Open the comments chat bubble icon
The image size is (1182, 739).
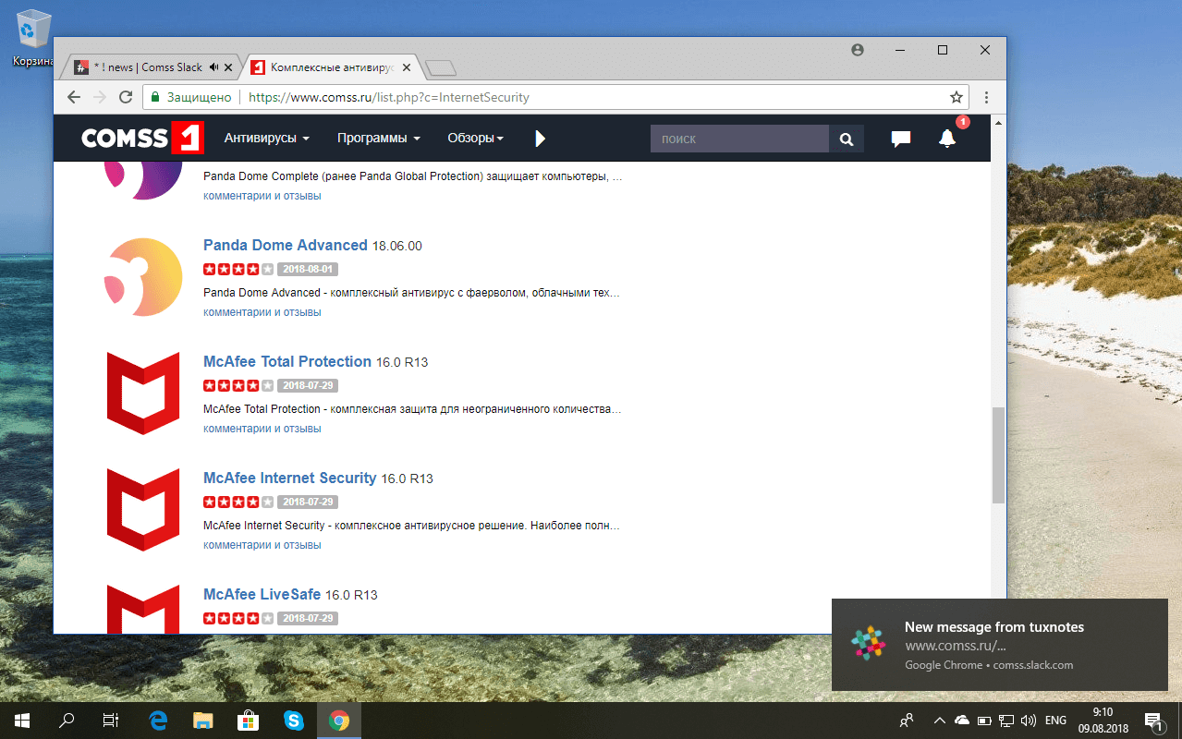900,139
